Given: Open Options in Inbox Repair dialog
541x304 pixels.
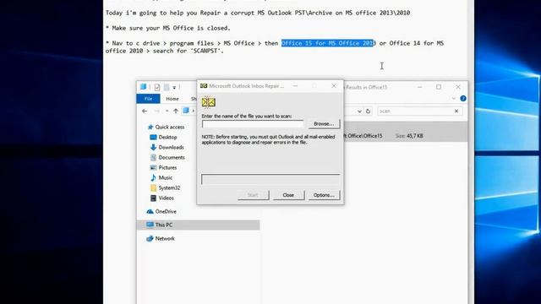Looking at the screenshot, I should pyautogui.click(x=324, y=195).
